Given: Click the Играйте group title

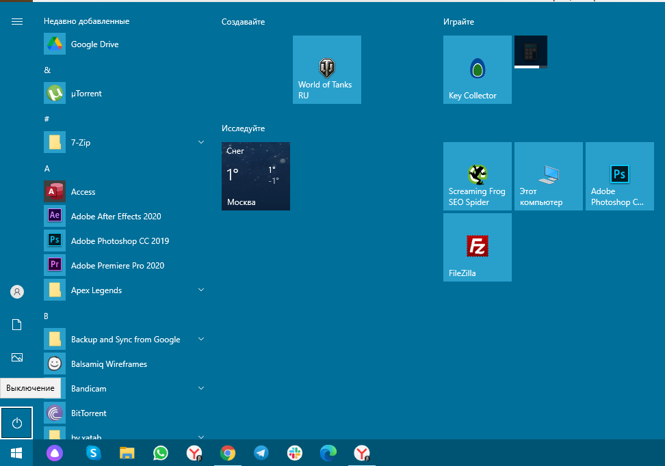Looking at the screenshot, I should (x=458, y=22).
